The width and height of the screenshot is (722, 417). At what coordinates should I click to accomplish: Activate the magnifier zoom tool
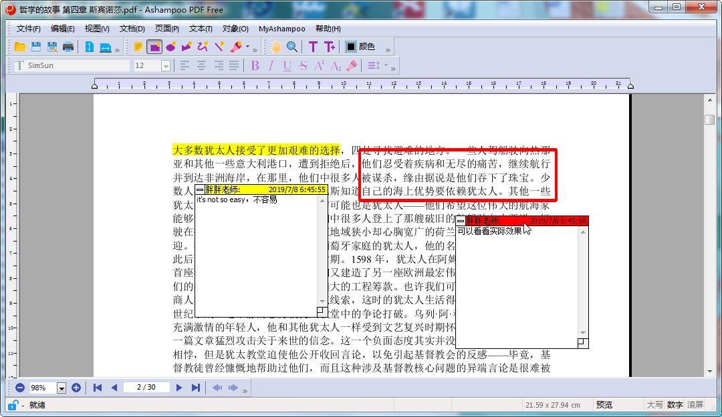pyautogui.click(x=292, y=47)
